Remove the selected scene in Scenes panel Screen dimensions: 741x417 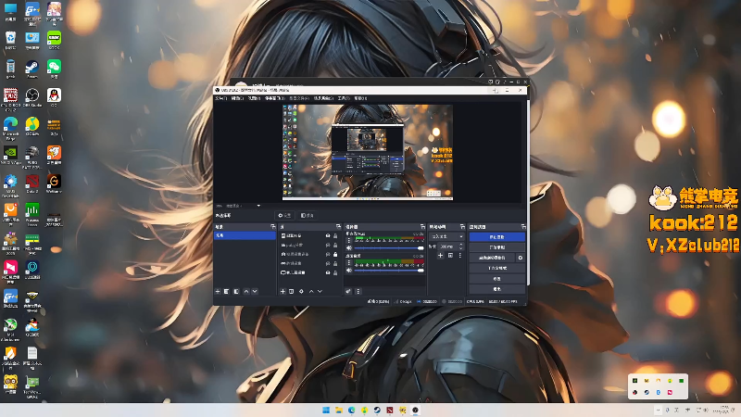tap(226, 291)
